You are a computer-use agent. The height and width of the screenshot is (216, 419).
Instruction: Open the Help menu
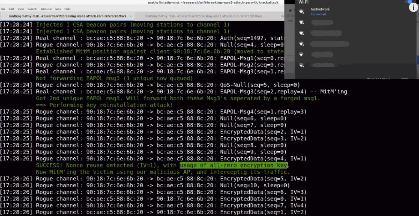point(68,9)
